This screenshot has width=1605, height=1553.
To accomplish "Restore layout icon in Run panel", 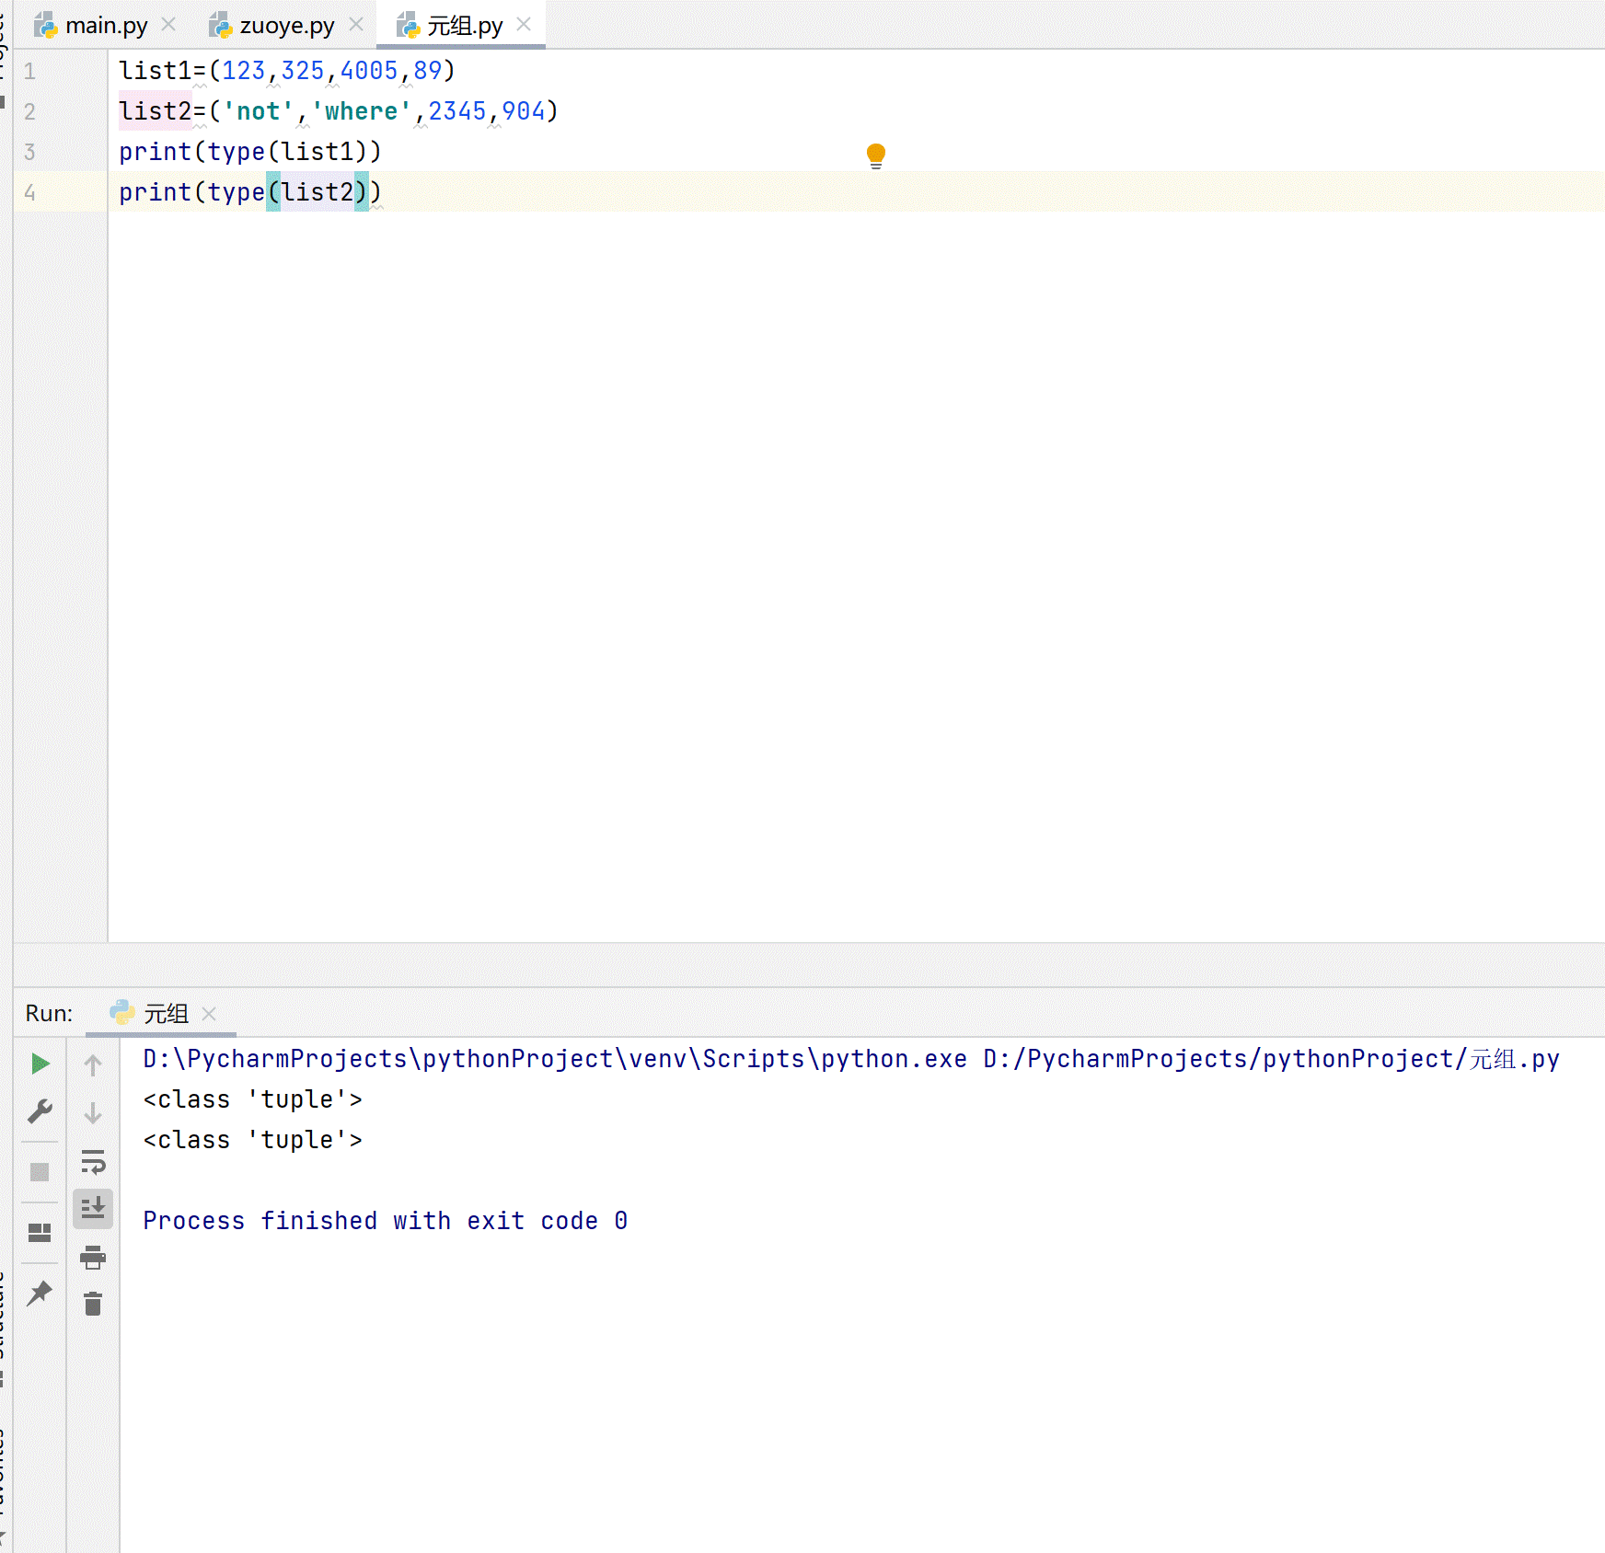I will point(40,1233).
